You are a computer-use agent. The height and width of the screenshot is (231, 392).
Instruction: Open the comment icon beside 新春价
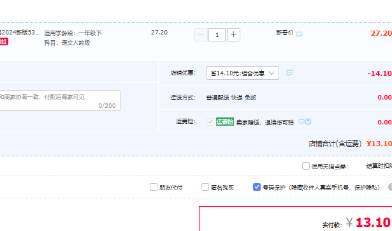pyautogui.click(x=299, y=34)
